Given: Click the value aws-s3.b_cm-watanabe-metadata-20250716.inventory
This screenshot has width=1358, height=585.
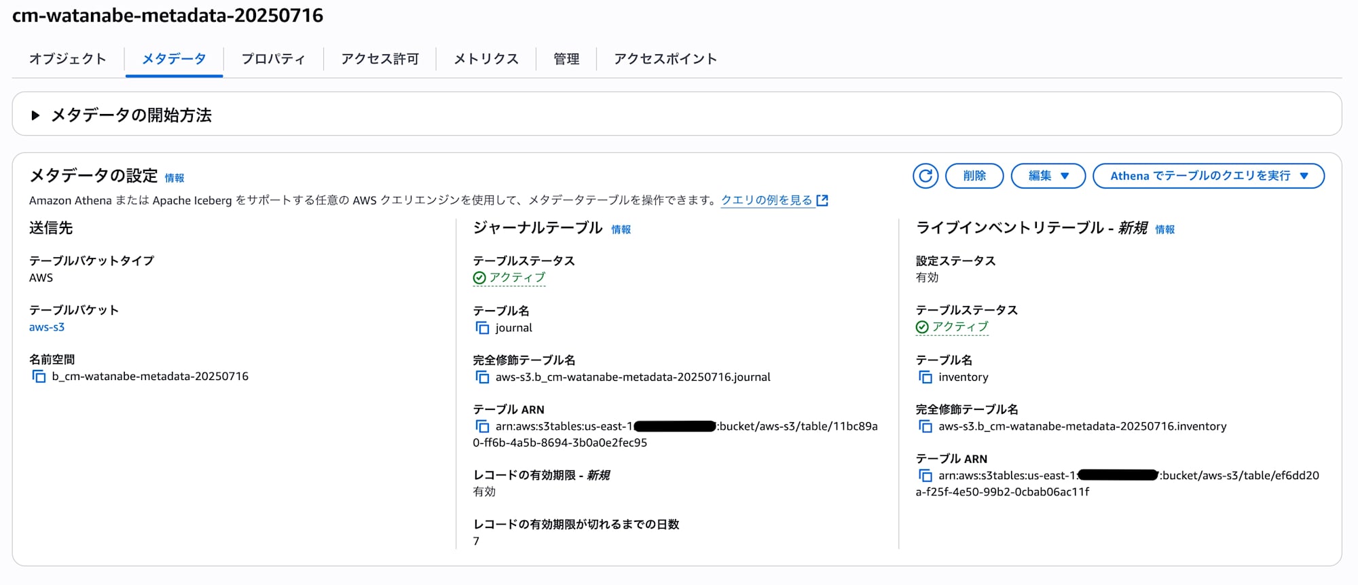Looking at the screenshot, I should tap(1082, 427).
